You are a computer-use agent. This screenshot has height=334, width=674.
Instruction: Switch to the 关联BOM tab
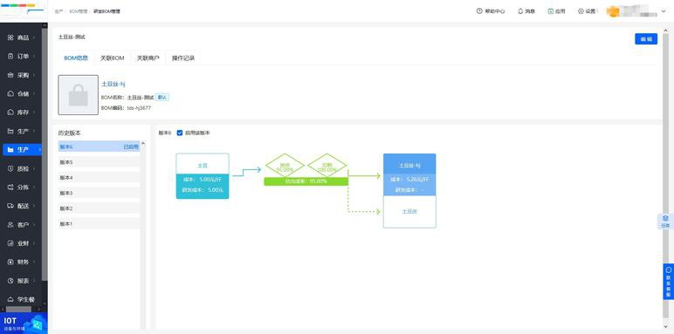(x=113, y=58)
